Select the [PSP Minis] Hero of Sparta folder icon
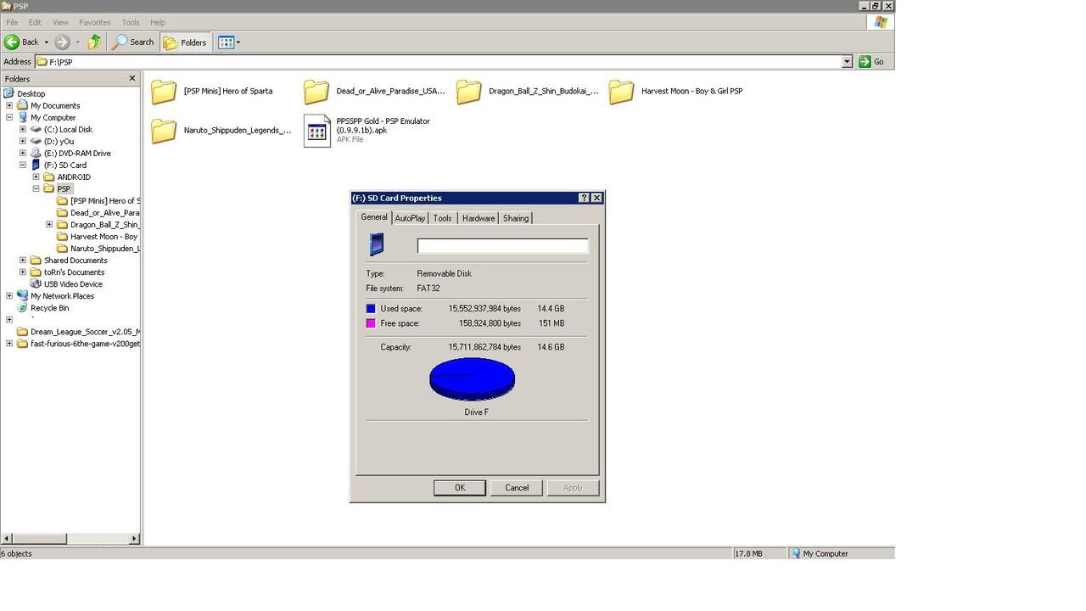Screen dimensions: 1086x611 pos(164,92)
